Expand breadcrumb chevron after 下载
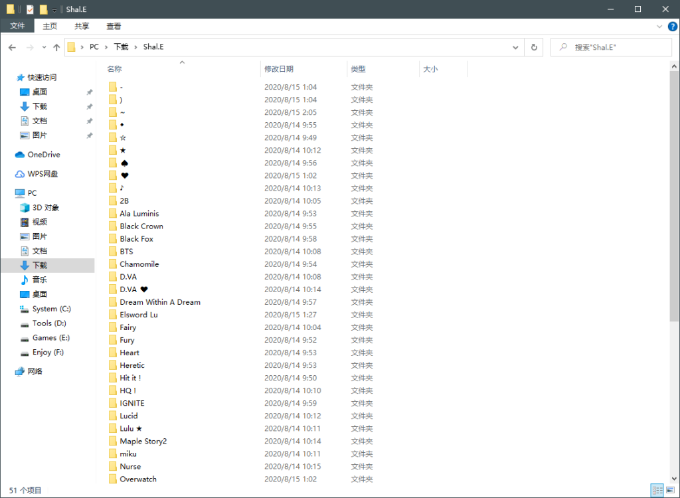680x498 pixels. 135,47
